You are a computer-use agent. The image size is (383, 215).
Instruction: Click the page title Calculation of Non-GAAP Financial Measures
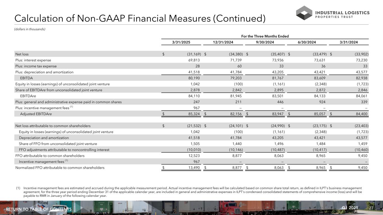(140, 18)
